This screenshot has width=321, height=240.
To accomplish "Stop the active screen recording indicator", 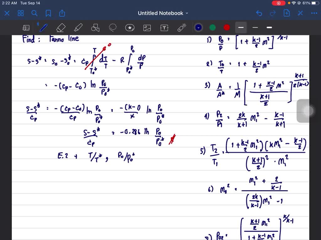I will pyautogui.click(x=279, y=3).
